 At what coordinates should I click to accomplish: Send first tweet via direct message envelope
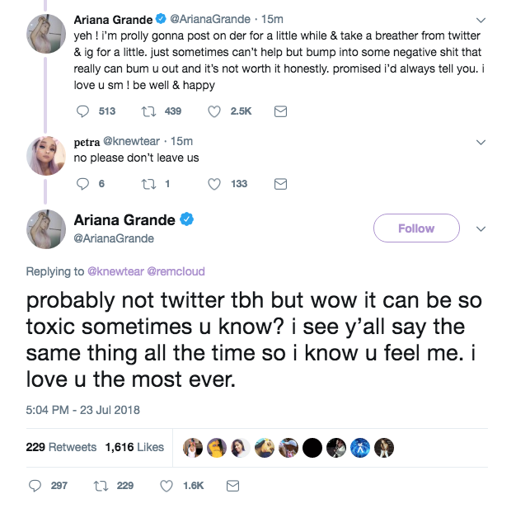point(279,111)
